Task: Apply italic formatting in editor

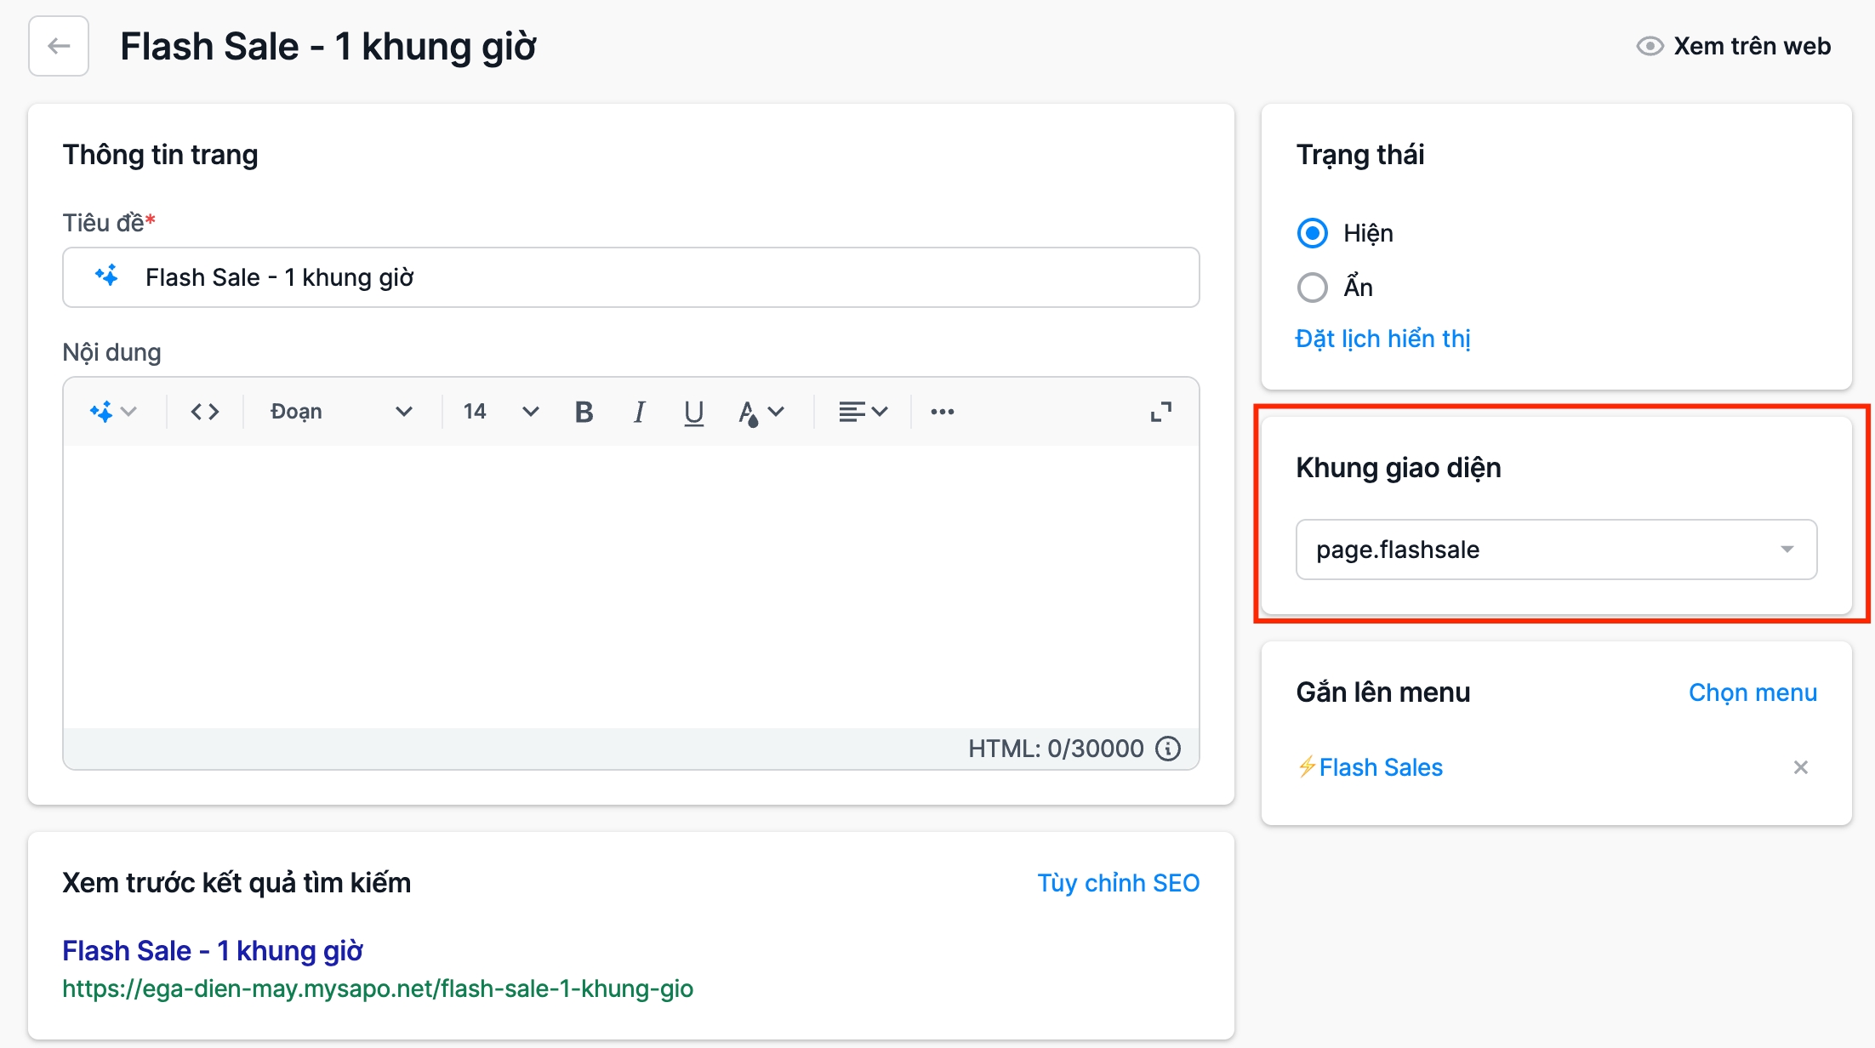Action: tap(639, 412)
